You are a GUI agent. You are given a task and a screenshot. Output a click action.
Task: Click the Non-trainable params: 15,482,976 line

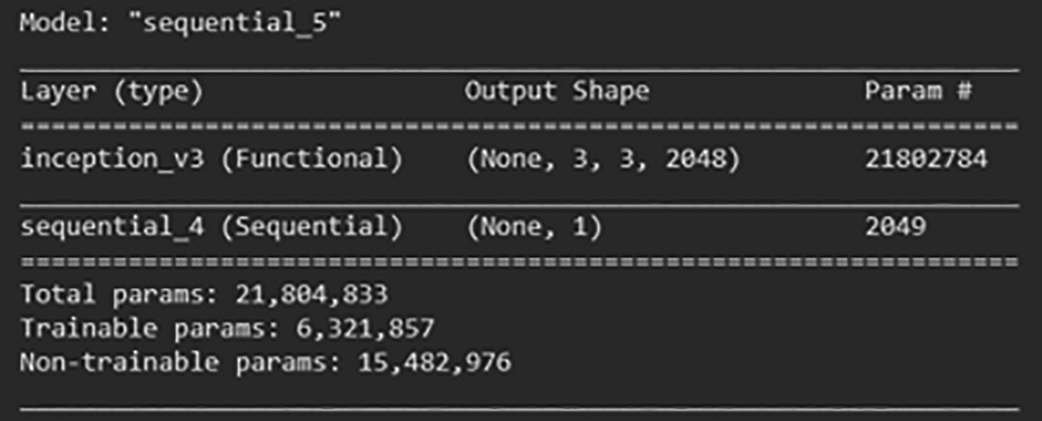point(266,363)
